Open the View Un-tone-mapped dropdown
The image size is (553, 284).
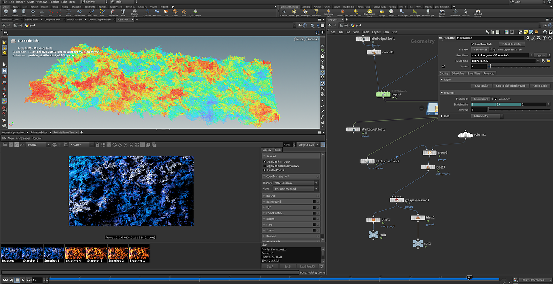296,189
